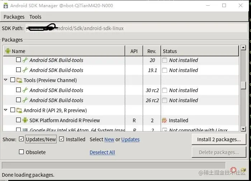Click the loading progress bar
251x181 pixels.
114,165
